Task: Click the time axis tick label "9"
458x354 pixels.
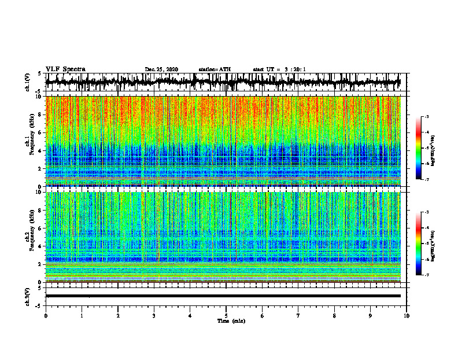Action: pyautogui.click(x=370, y=316)
